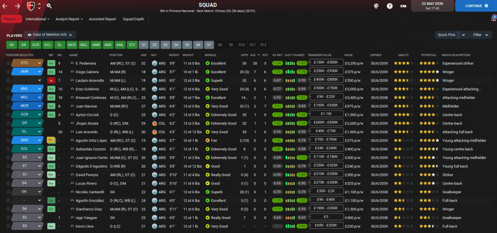Image resolution: width=497 pixels, height=233 pixels.
Task: Tick the selection circle for Diego Cabrera
Action: [x=8, y=72]
